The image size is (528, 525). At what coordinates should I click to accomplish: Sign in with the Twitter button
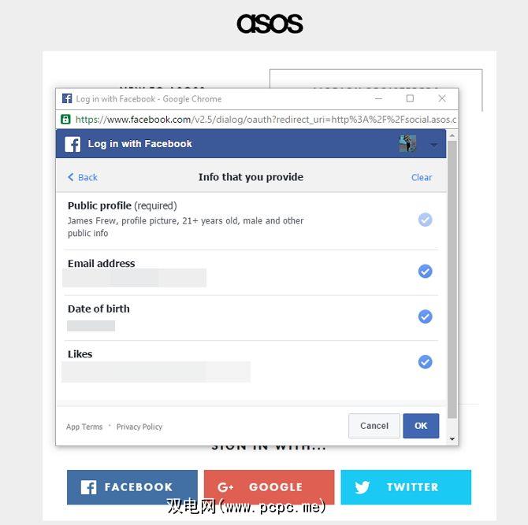pos(406,487)
